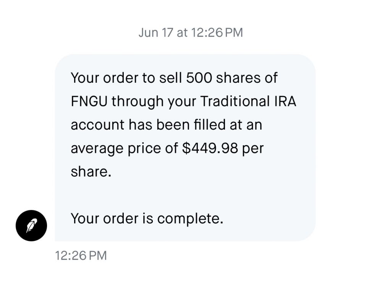382x281 pixels.
Task: Select the order filled message bubble
Action: pos(185,148)
